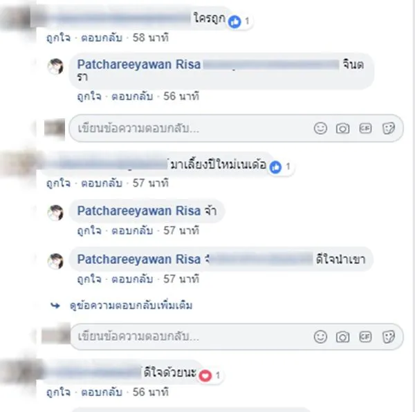The height and width of the screenshot is (412, 415).
Task: View heart reaction on ดีใจด้วยนะ comment
Action: 210,375
